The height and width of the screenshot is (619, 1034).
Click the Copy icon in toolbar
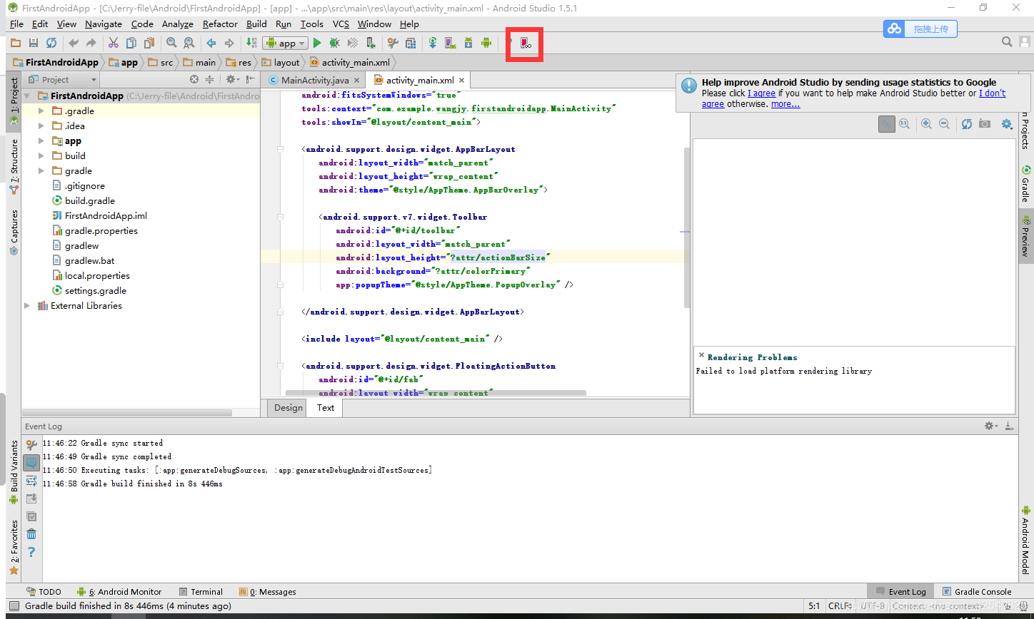[x=131, y=43]
